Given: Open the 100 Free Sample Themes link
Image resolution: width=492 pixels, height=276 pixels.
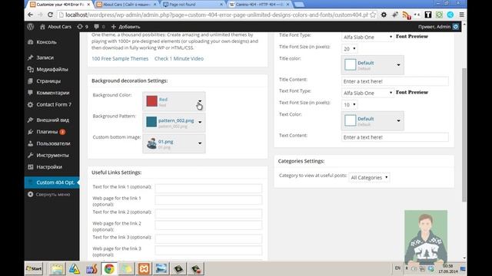Looking at the screenshot, I should coord(120,58).
